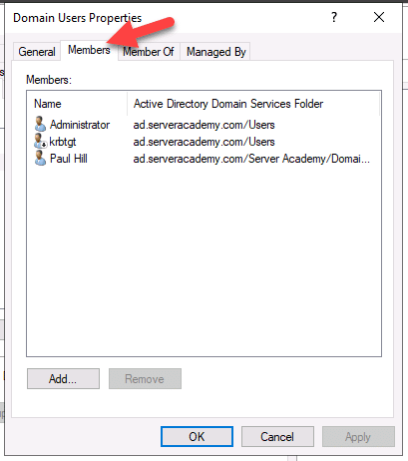
Task: Click Paul Hill's Server Academy folder path
Action: pos(251,159)
